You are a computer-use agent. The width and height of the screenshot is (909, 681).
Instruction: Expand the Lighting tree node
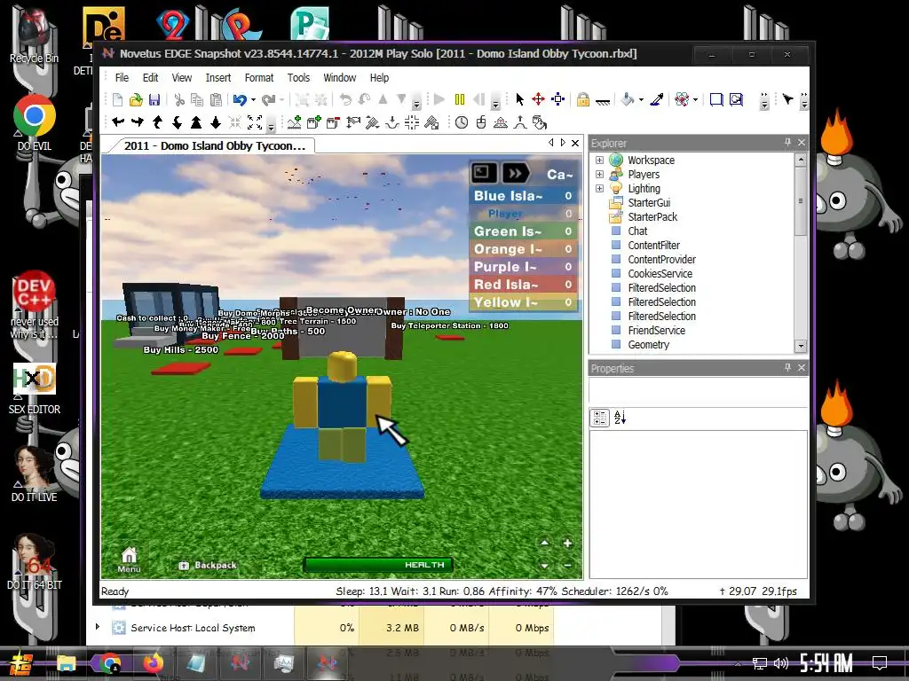[x=599, y=188]
